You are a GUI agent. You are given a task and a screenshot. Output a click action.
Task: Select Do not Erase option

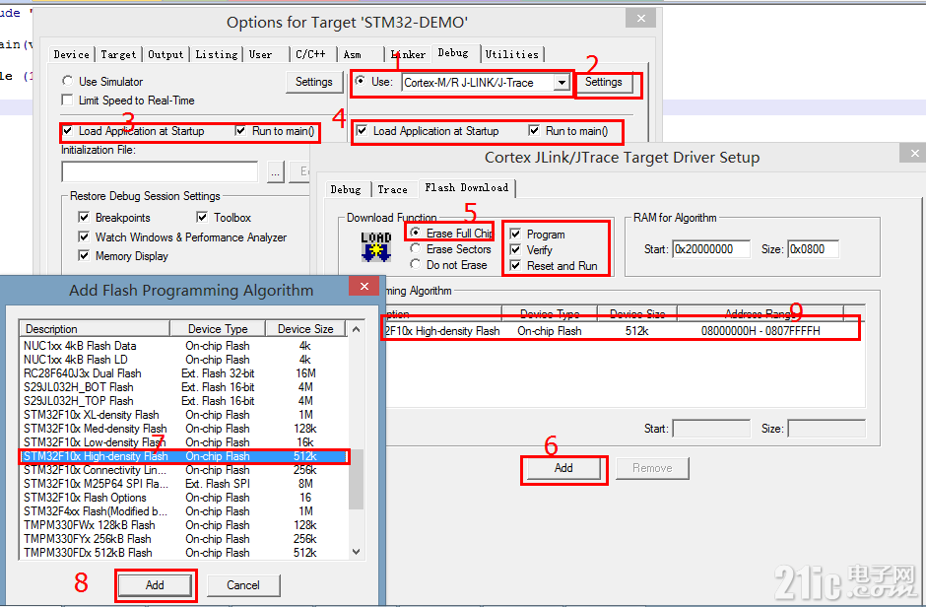pyautogui.click(x=415, y=264)
